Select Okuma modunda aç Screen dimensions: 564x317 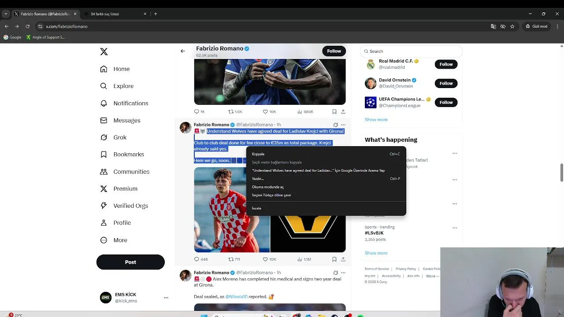click(x=326, y=187)
